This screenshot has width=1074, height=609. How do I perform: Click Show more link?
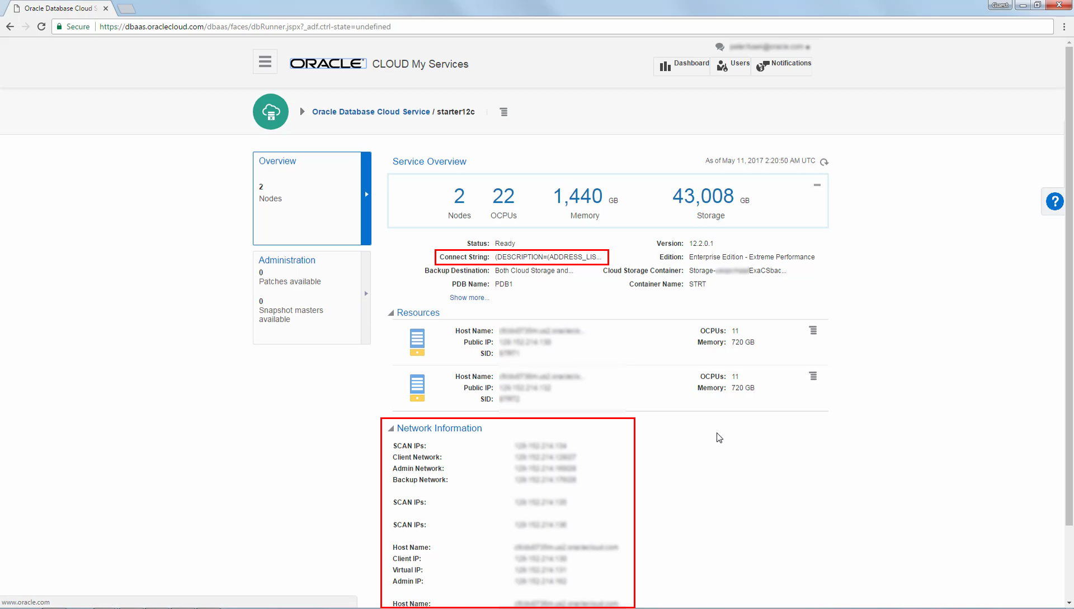469,298
